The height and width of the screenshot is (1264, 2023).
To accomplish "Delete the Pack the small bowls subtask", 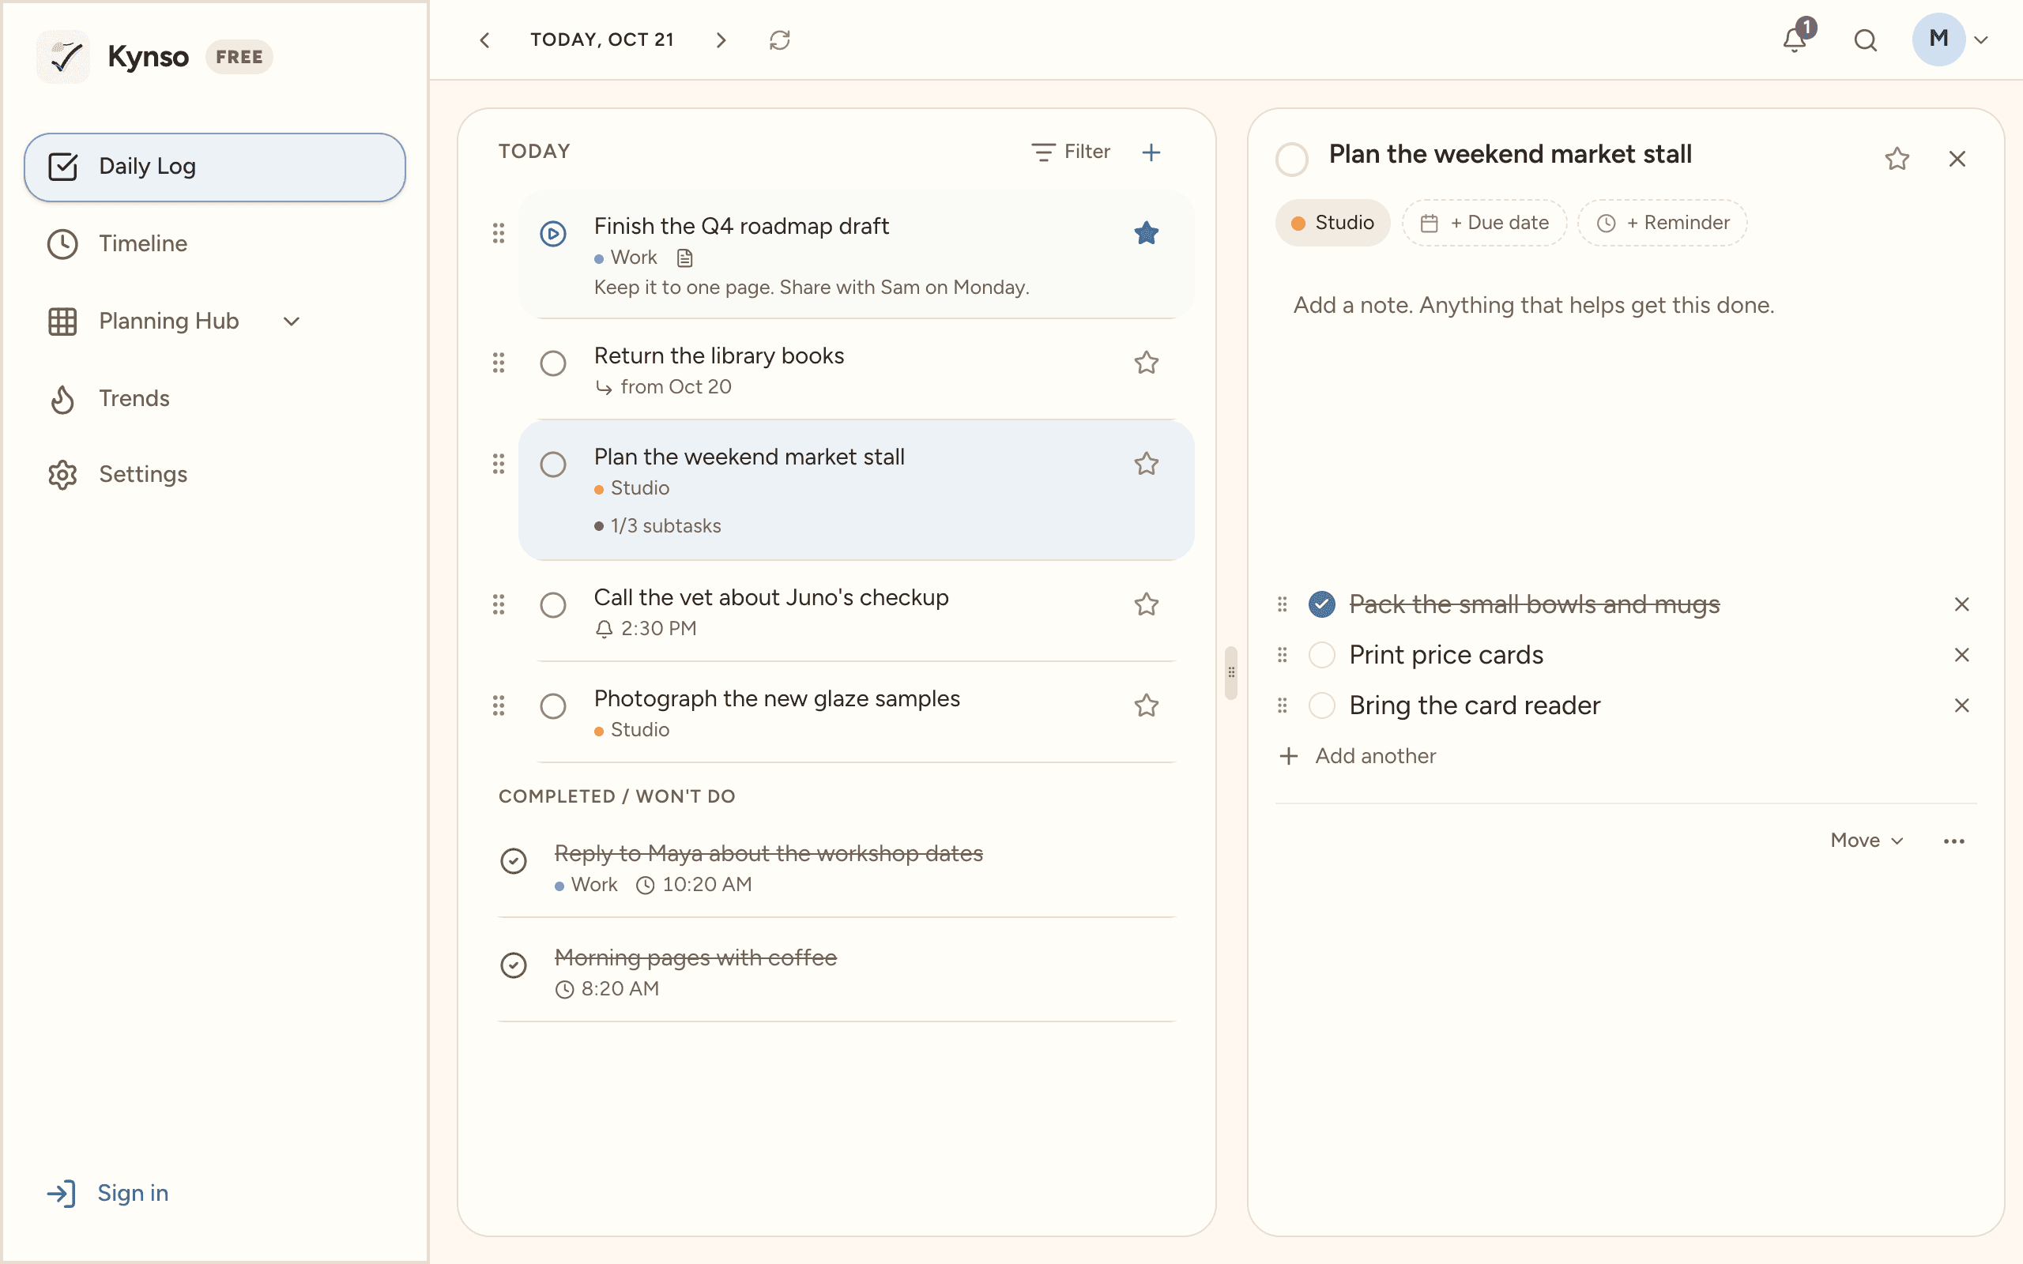I will pyautogui.click(x=1961, y=604).
